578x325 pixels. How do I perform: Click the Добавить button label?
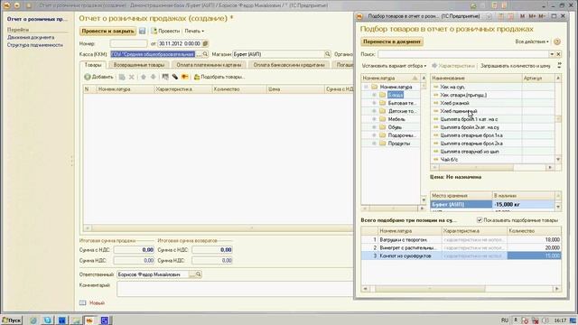pyautogui.click(x=102, y=77)
